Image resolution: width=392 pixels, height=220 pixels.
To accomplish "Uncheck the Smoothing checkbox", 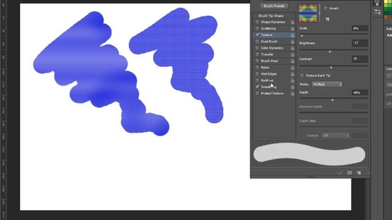I will (257, 87).
